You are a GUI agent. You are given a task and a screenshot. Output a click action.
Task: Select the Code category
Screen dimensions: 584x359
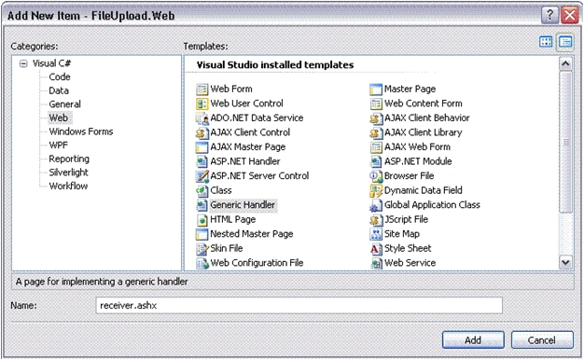click(60, 76)
